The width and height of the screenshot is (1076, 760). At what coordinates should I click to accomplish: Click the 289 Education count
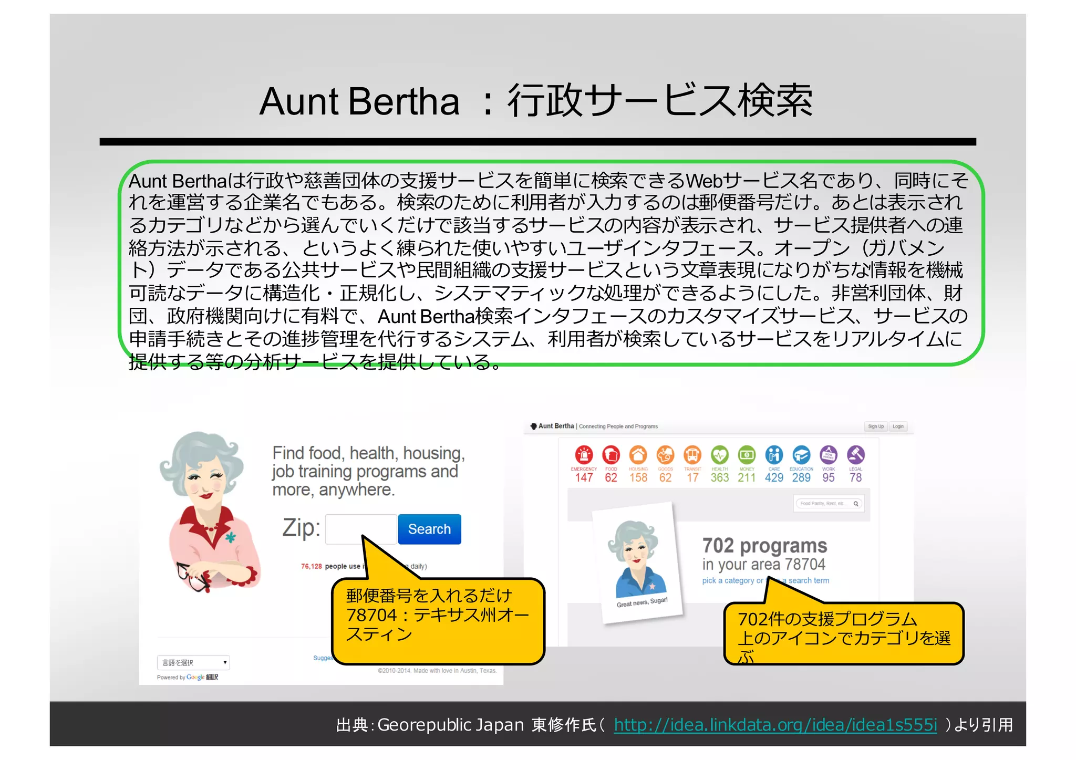801,477
